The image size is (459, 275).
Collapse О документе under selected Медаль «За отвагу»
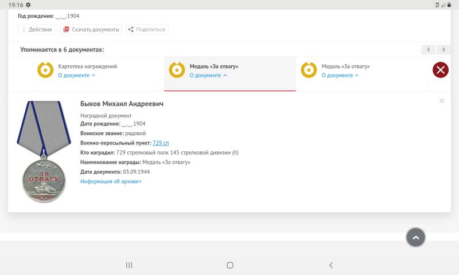tap(208, 75)
